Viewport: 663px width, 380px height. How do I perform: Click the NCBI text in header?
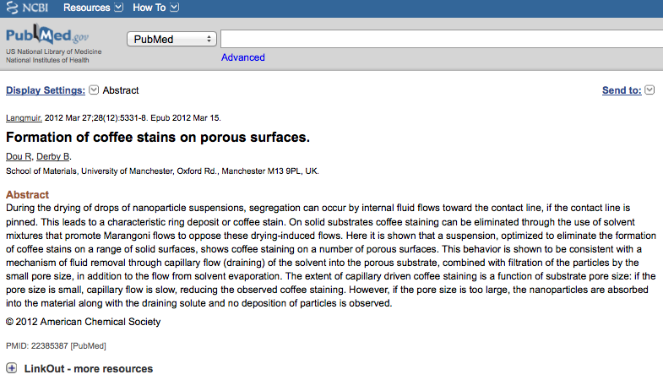click(35, 8)
